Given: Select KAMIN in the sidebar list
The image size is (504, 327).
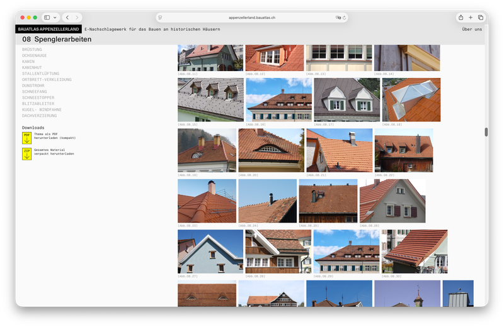Looking at the screenshot, I should click(x=28, y=62).
